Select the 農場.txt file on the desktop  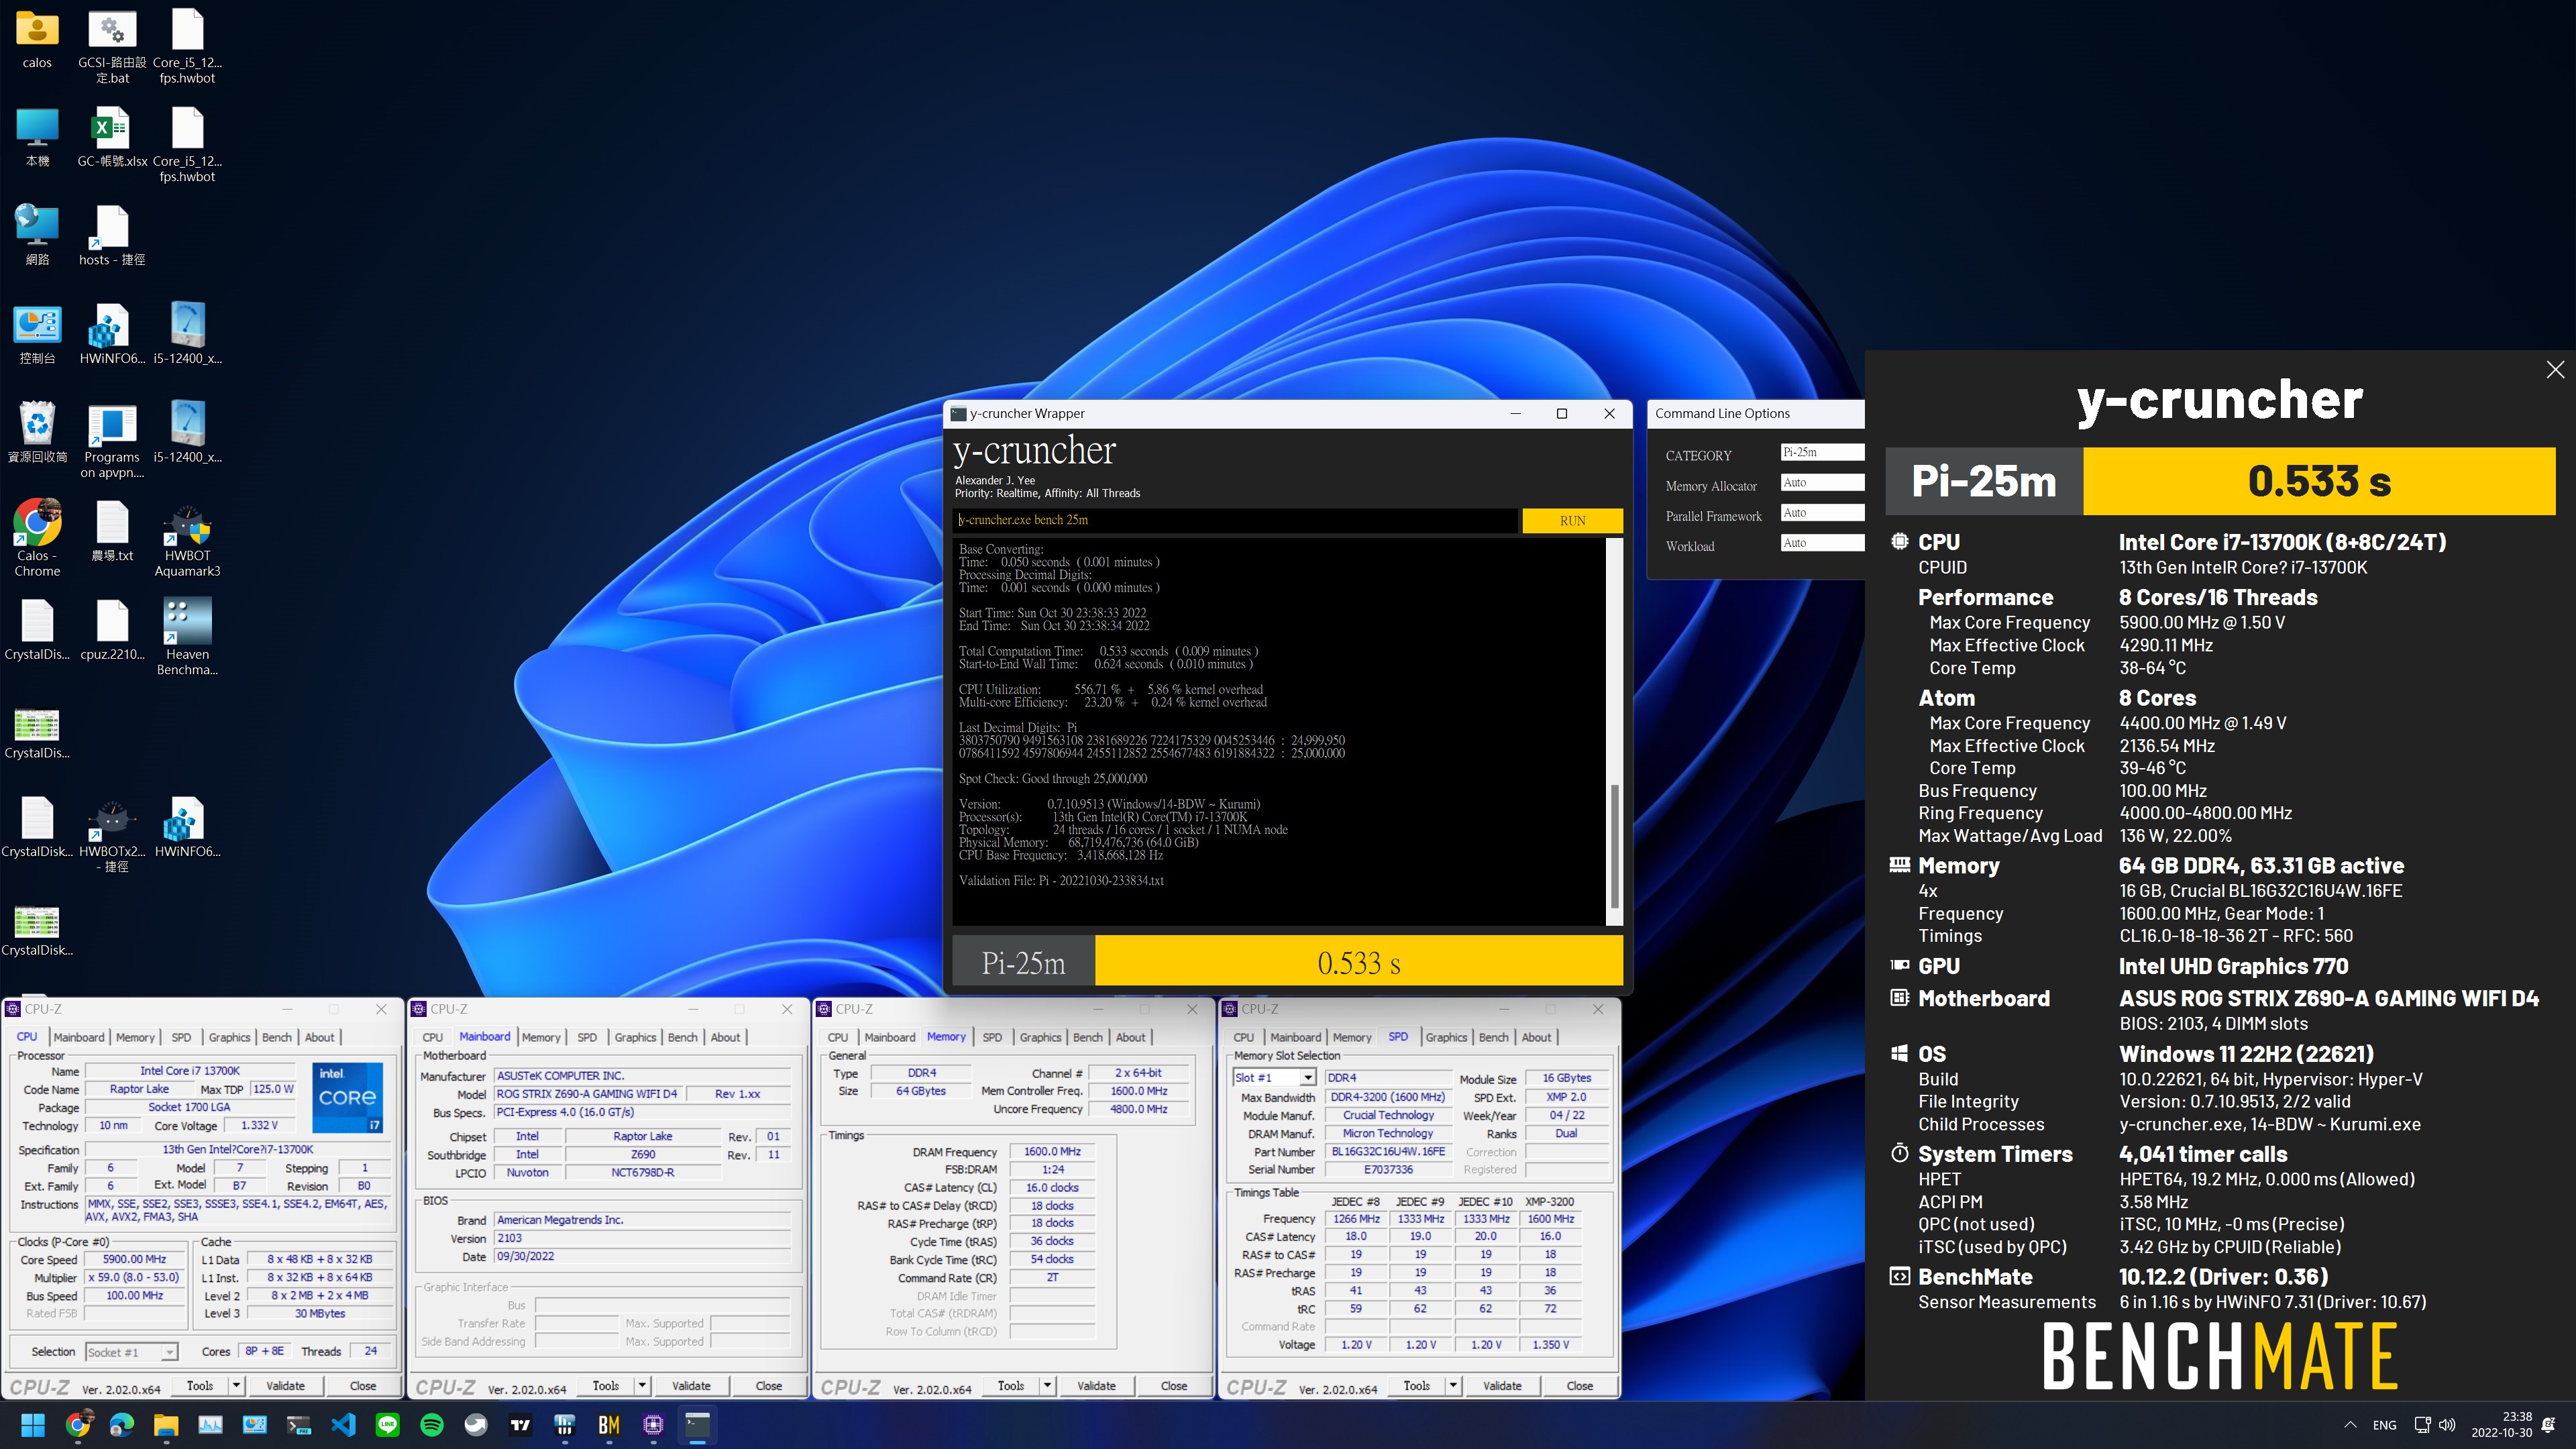[x=112, y=532]
